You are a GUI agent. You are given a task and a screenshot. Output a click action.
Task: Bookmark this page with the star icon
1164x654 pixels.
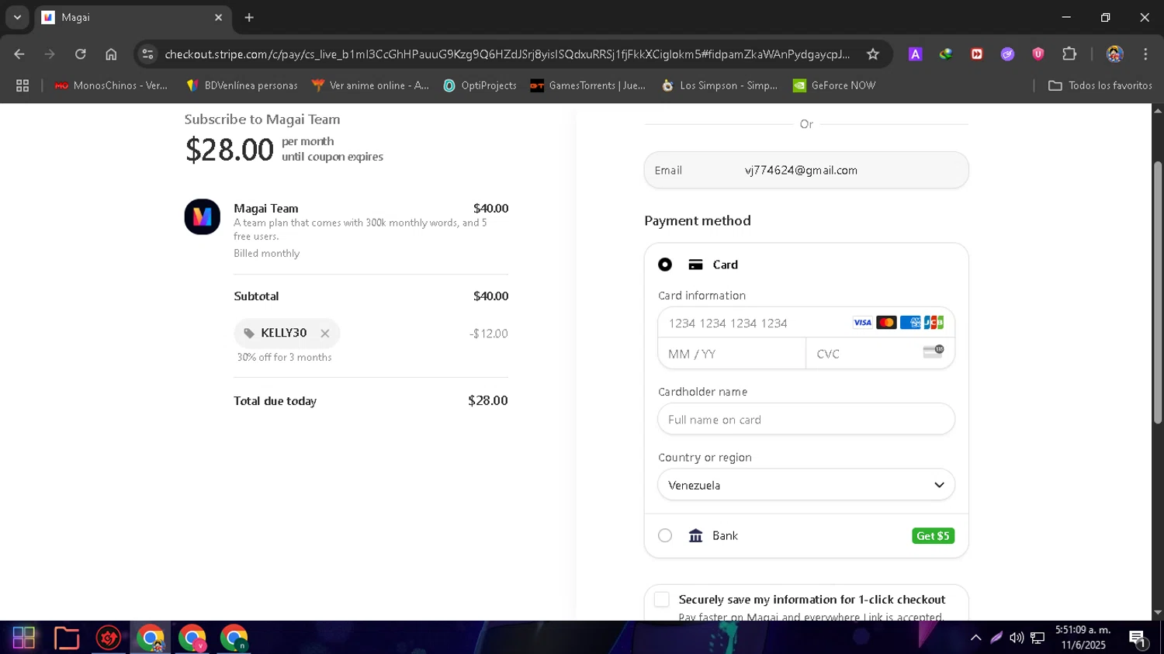tap(873, 54)
